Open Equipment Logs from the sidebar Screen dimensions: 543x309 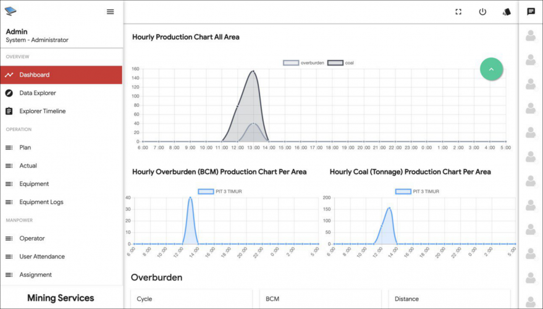point(41,202)
